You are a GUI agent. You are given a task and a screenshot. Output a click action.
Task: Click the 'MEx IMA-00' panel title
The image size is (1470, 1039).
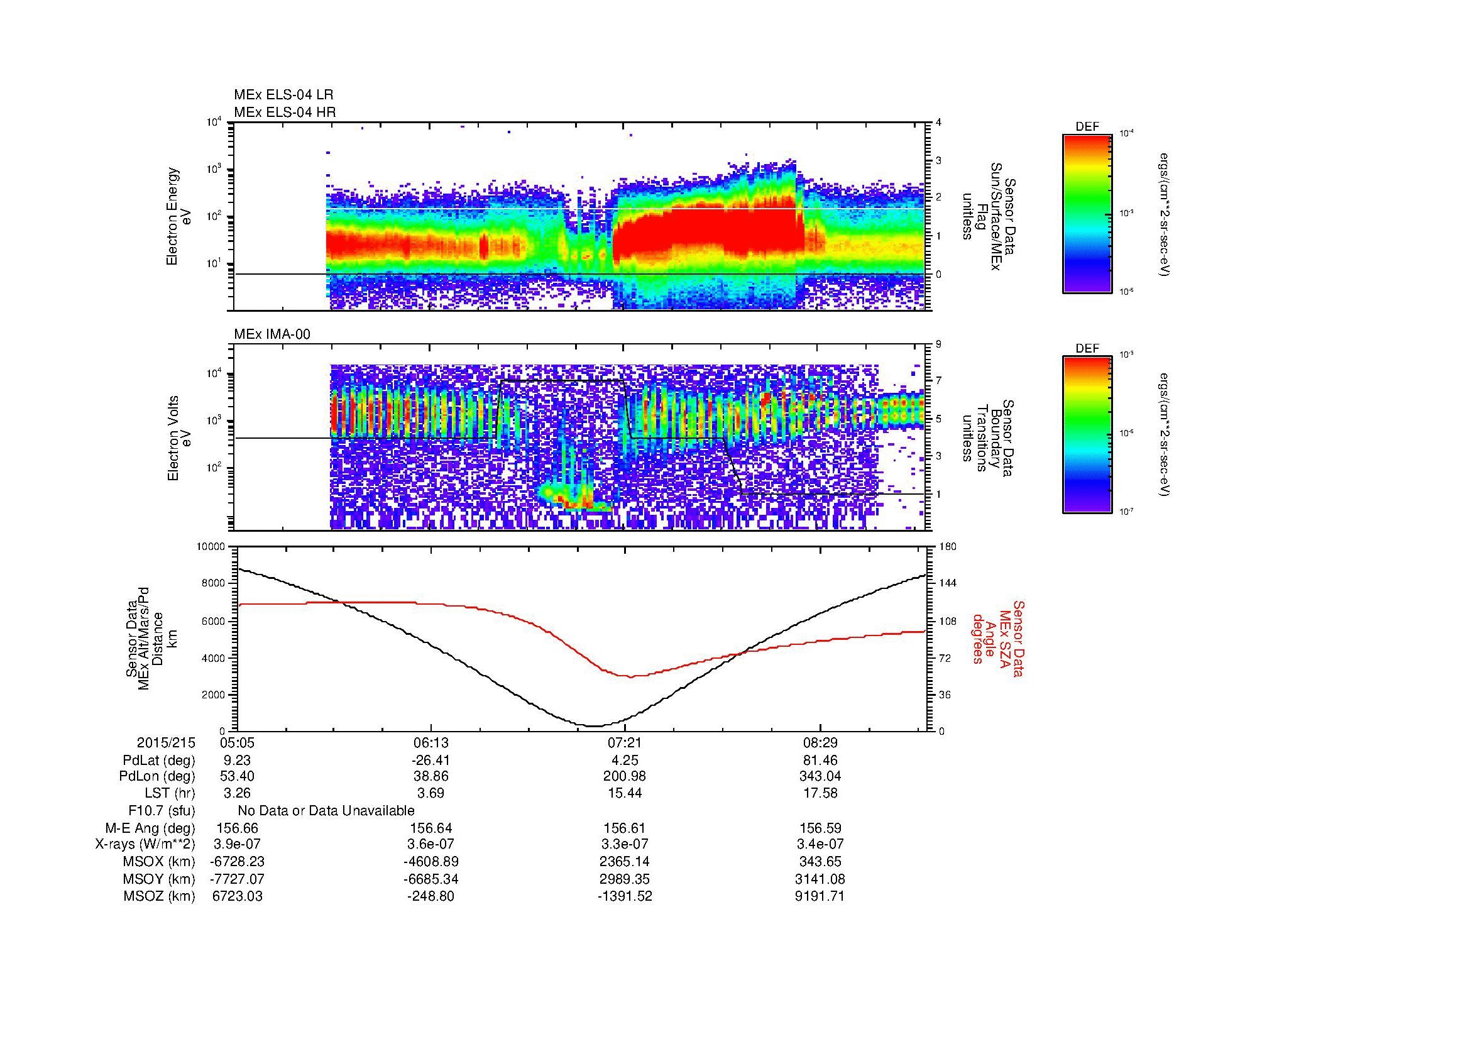272,334
